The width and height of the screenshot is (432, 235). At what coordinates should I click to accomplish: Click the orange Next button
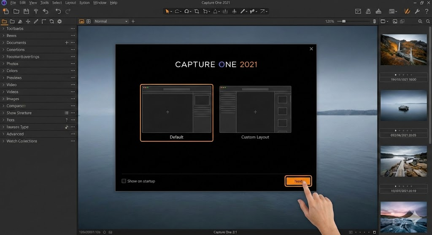[298, 181]
